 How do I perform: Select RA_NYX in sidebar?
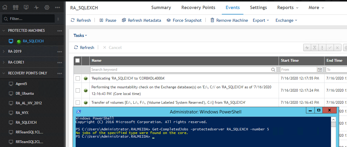pos(22,113)
